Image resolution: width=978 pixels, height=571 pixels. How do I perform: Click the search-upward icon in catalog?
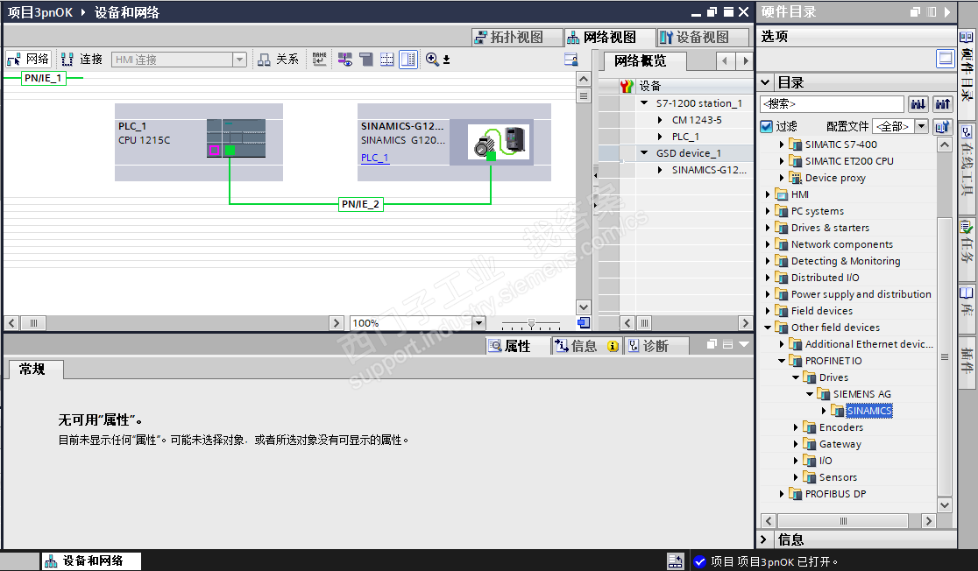tap(942, 104)
